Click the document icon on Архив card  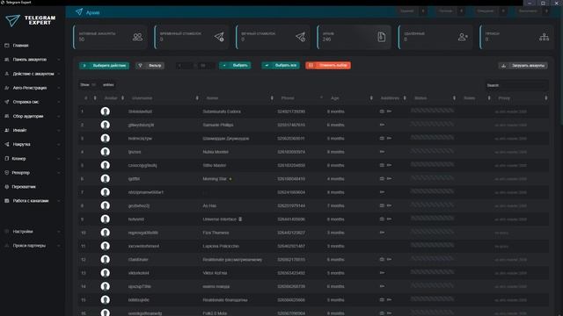(x=381, y=37)
